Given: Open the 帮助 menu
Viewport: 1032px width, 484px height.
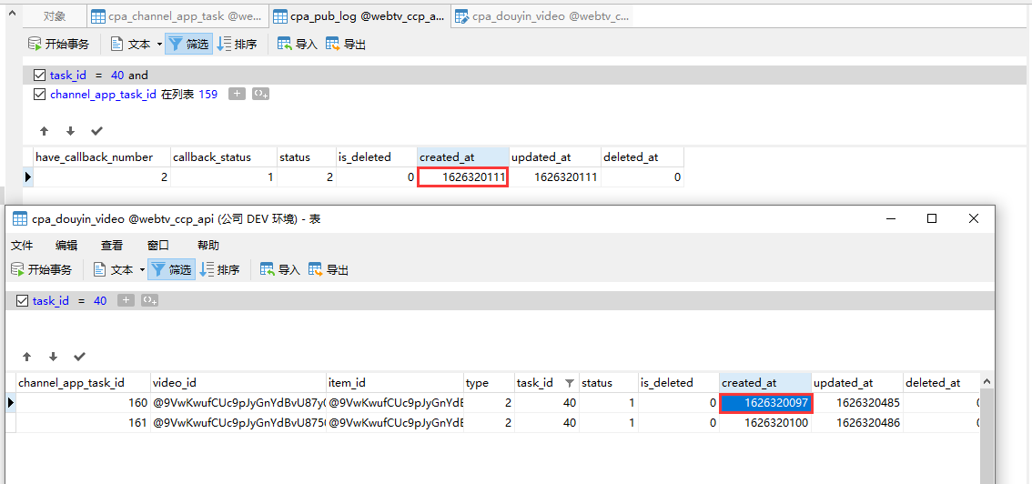Looking at the screenshot, I should (208, 246).
